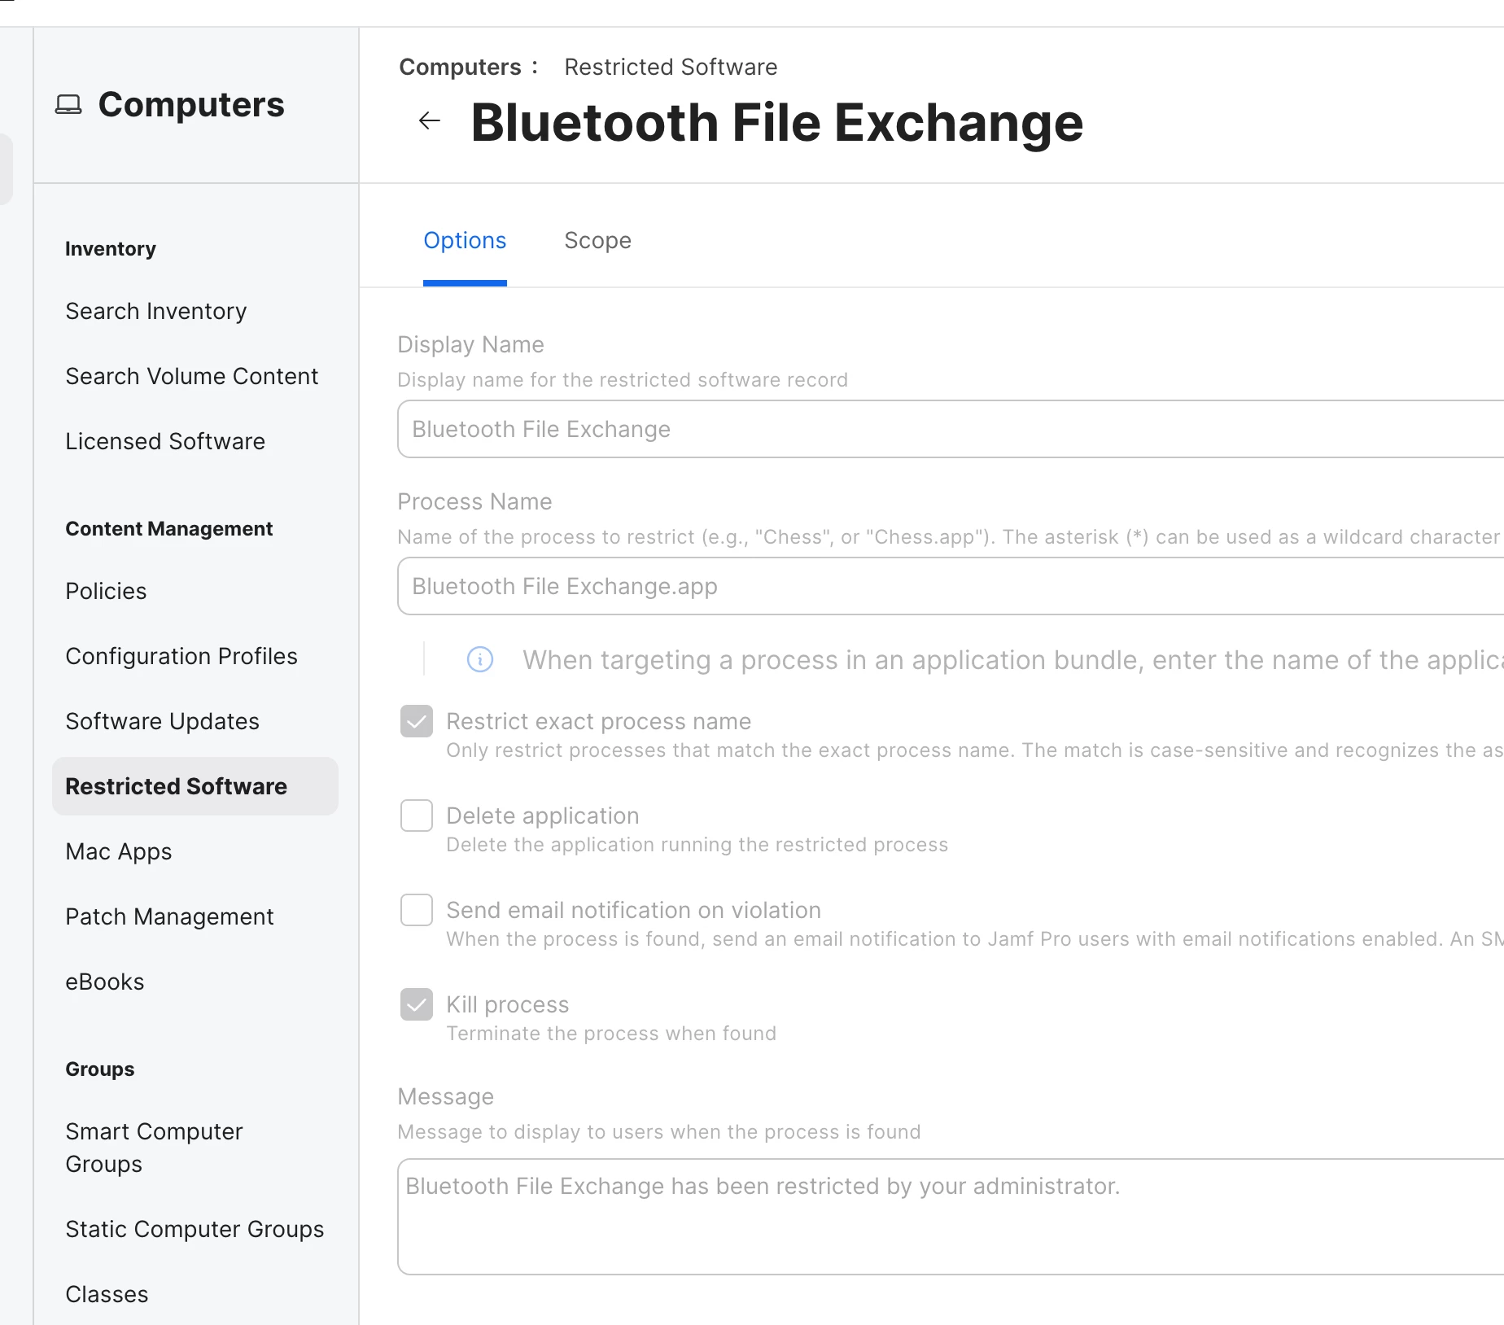Enable the Delete application checkbox
This screenshot has height=1325, width=1504.
coord(417,816)
